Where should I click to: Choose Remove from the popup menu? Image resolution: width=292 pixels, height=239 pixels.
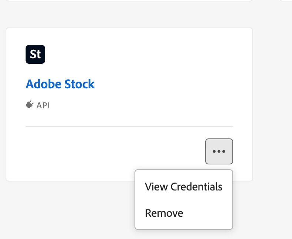coord(164,213)
